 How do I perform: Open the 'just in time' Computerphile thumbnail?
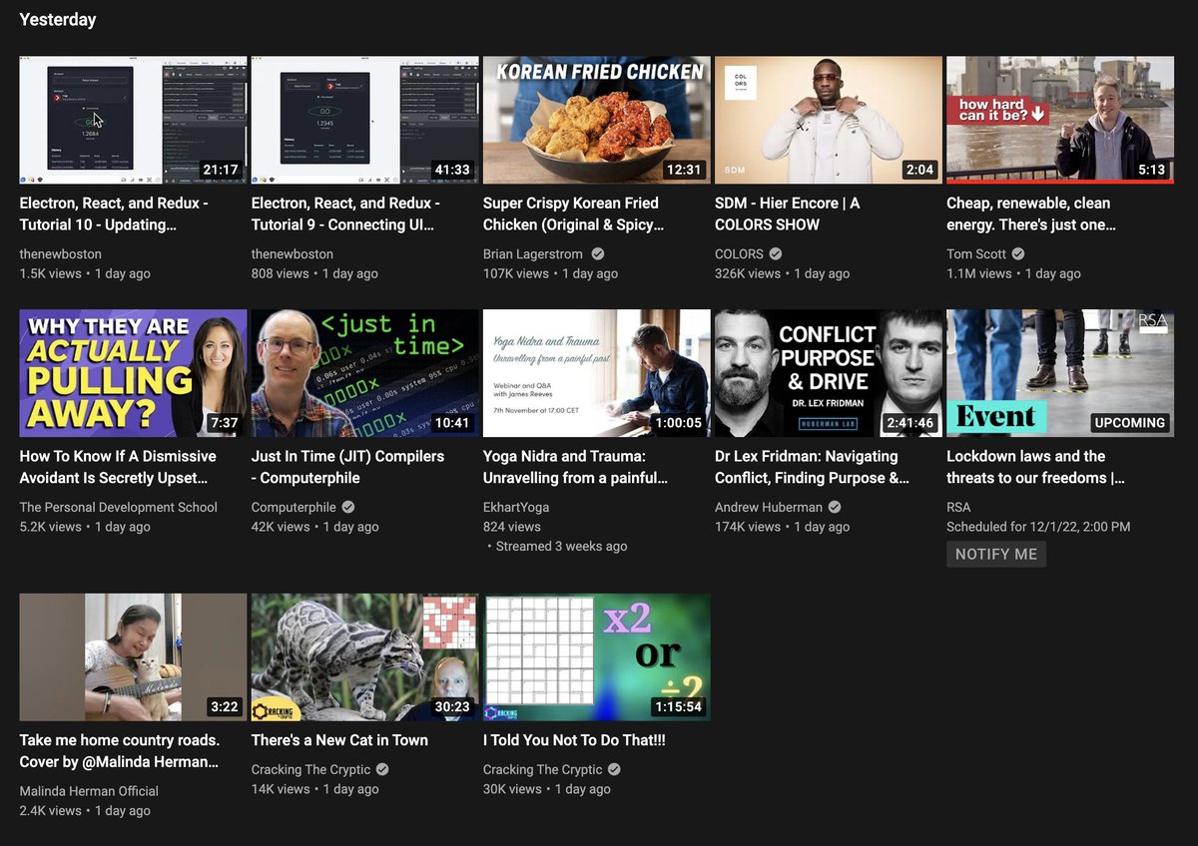click(x=364, y=373)
